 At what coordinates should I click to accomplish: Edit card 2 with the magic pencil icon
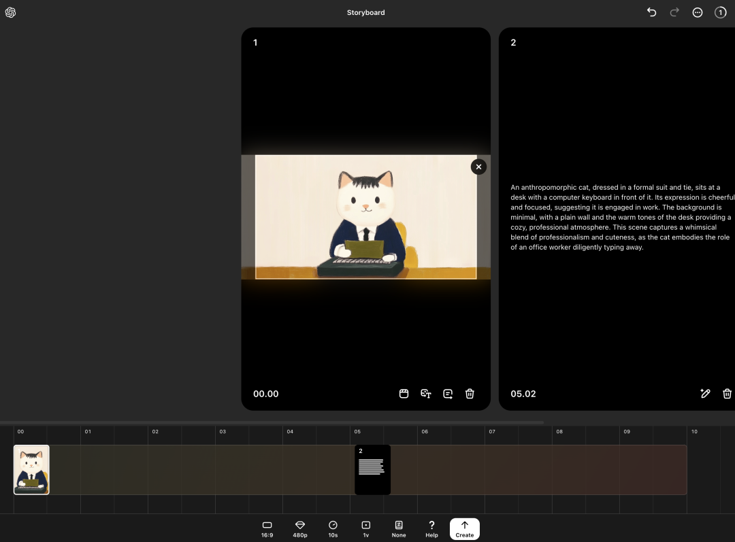pyautogui.click(x=705, y=394)
